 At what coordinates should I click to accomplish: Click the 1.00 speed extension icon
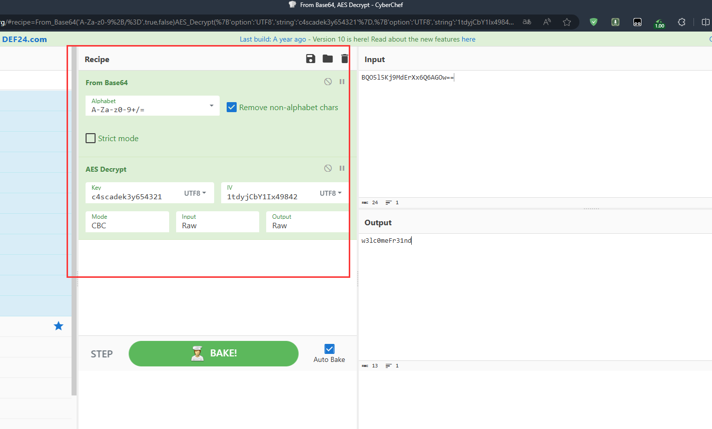click(x=659, y=23)
